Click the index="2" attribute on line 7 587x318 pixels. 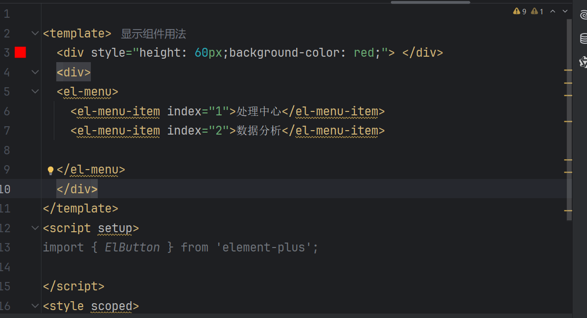[x=198, y=131]
